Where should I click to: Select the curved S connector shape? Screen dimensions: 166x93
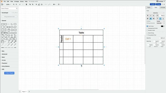[9, 42]
